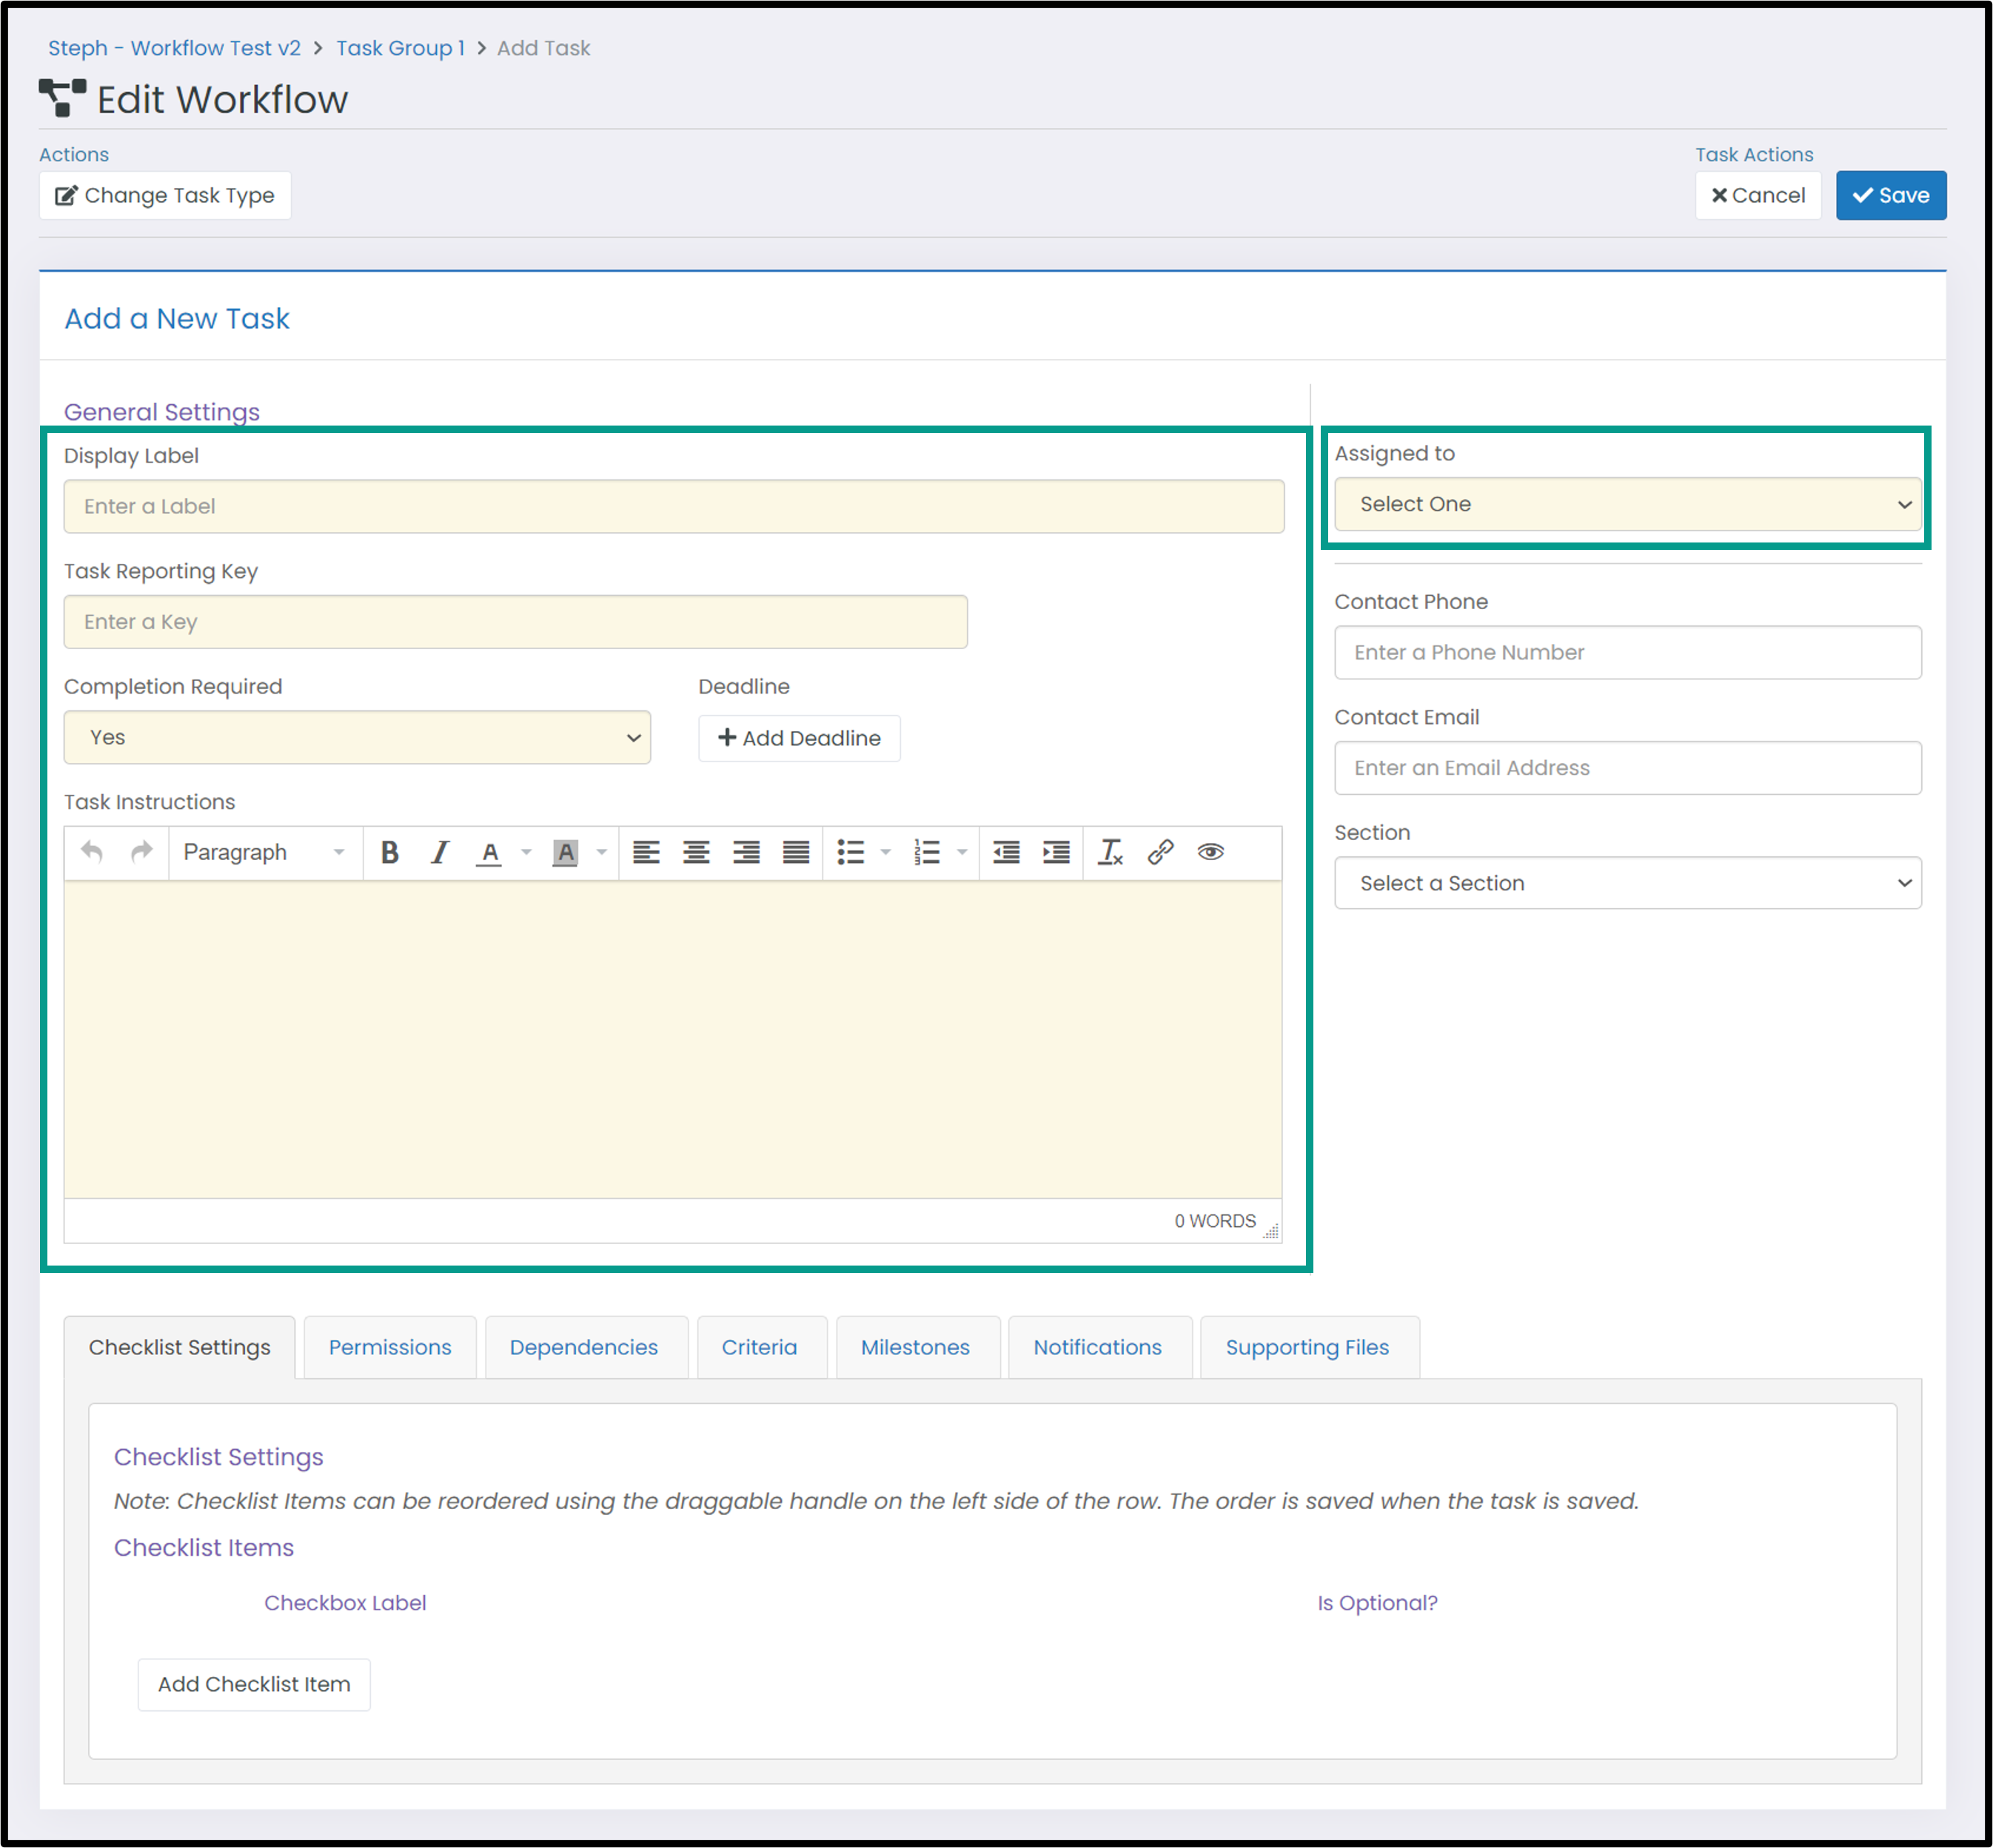Insert a numbered list
The height and width of the screenshot is (1848, 1993).
click(928, 852)
